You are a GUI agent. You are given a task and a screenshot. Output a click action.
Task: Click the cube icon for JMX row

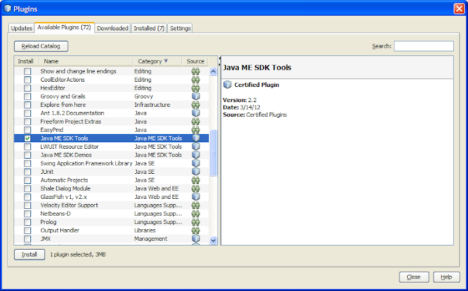tap(196, 239)
